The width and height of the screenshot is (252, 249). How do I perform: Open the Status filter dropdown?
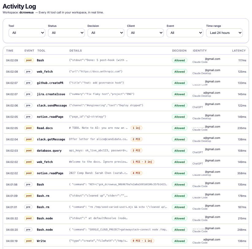pos(66,33)
